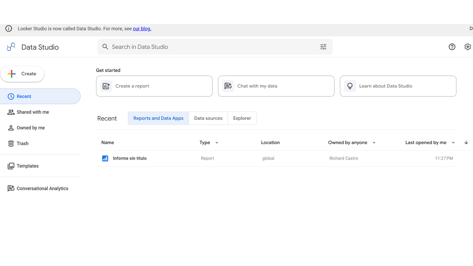
Task: Click the Templates gallery icon
Action: 11,166
